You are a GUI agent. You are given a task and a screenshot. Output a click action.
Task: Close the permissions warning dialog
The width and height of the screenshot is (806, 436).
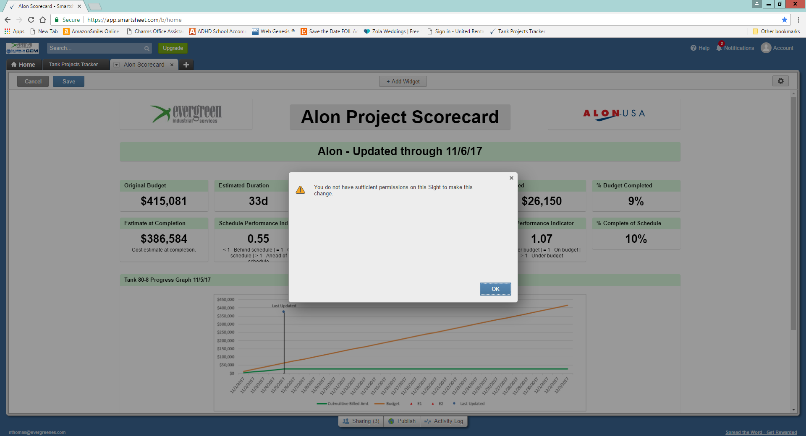511,178
